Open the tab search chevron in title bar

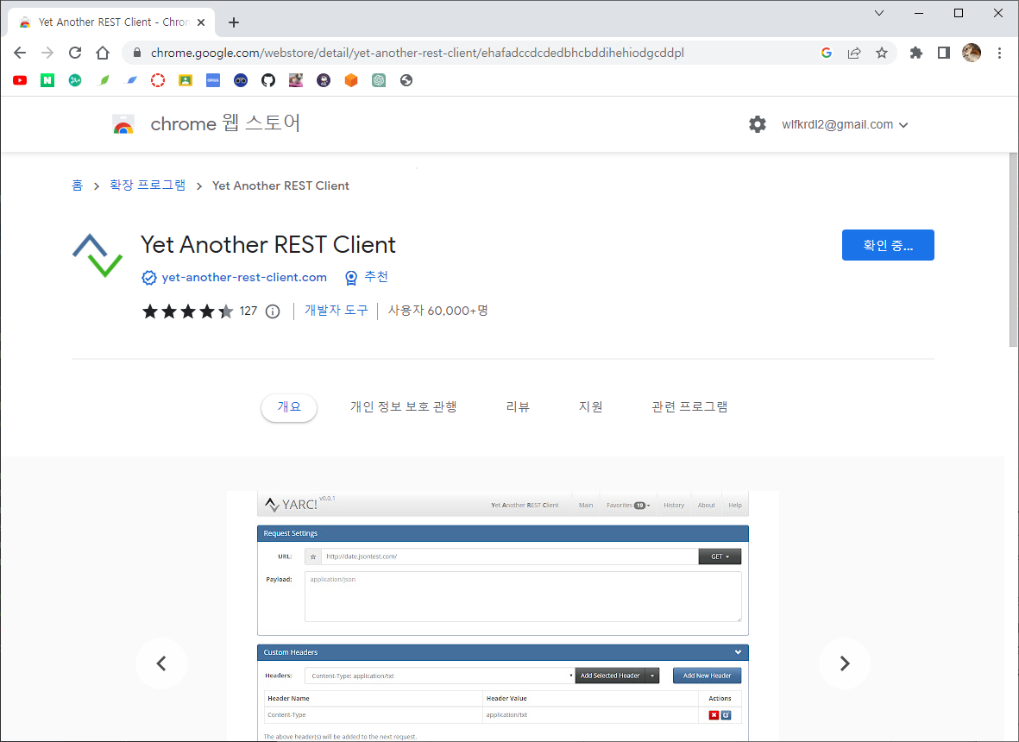tap(878, 13)
